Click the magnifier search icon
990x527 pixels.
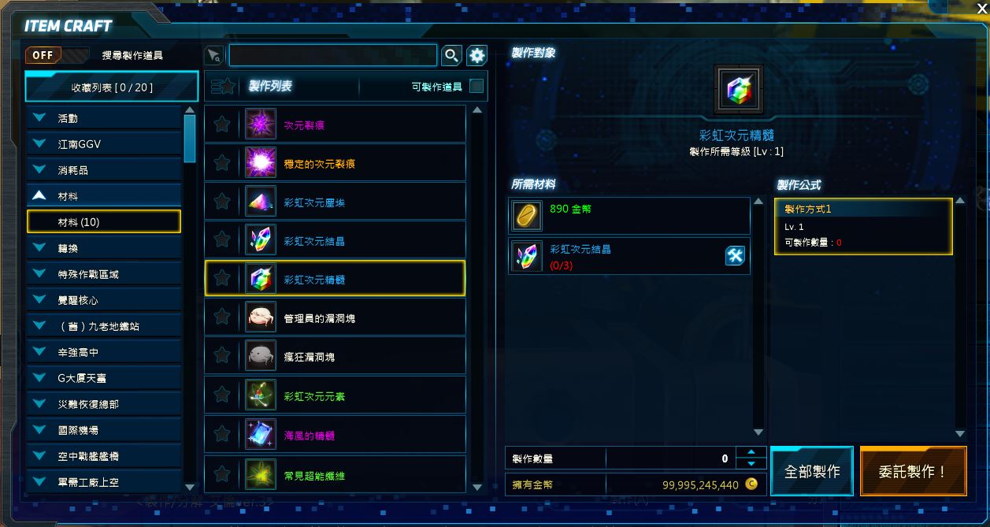[451, 55]
